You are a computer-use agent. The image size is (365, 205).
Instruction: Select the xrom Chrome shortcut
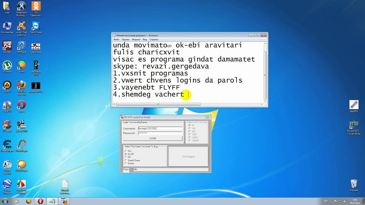(21, 67)
